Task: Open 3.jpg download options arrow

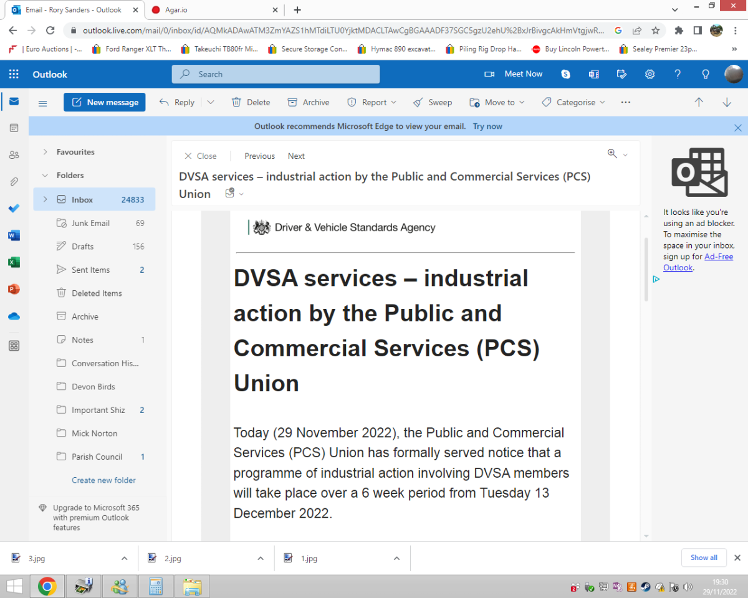Action: (x=124, y=558)
